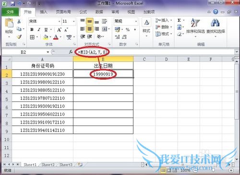Viewport: 240px width, 175px height.
Task: Click the top align icon
Action: tap(83, 21)
